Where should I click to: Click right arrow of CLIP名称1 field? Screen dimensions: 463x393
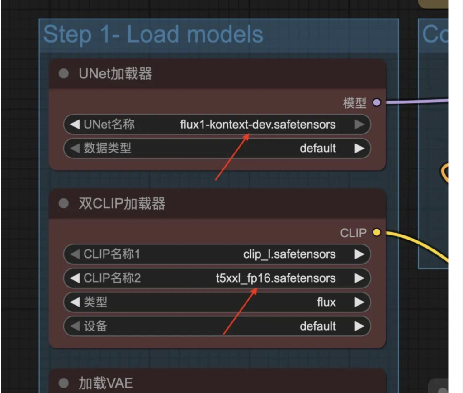pos(359,254)
